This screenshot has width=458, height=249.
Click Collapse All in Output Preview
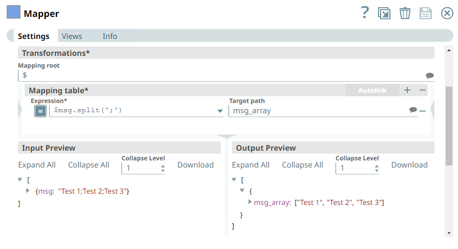[302, 165]
